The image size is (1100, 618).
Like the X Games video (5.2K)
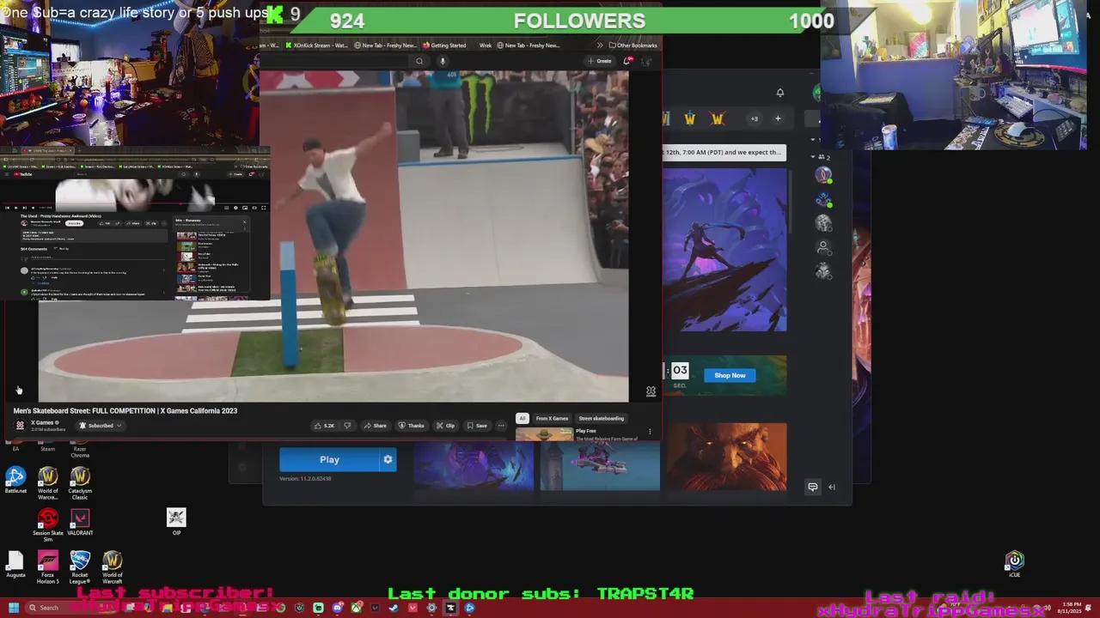tap(324, 426)
